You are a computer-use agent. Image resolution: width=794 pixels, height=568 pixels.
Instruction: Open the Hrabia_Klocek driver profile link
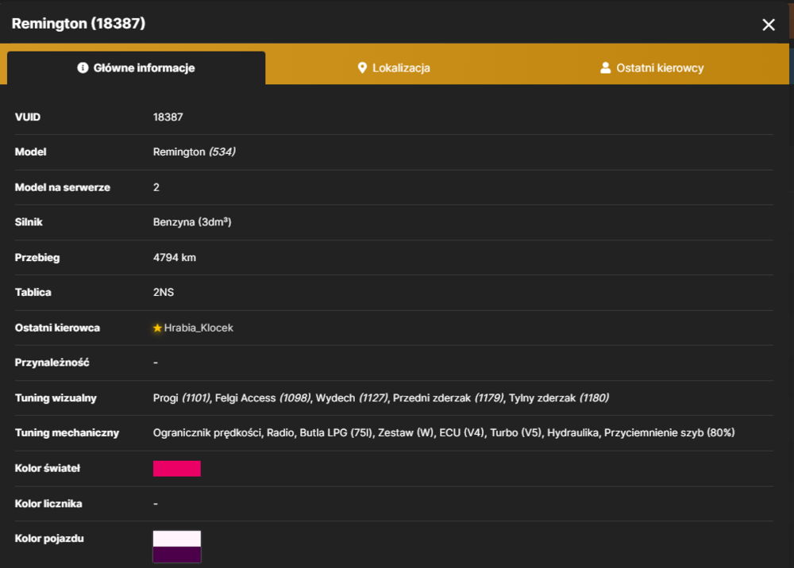point(198,328)
